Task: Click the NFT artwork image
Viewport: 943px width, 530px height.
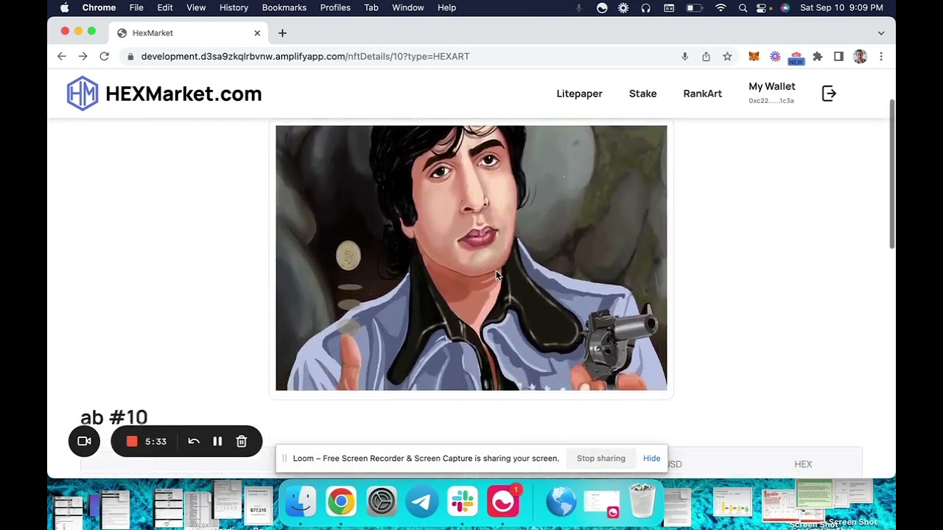Action: pos(471,258)
